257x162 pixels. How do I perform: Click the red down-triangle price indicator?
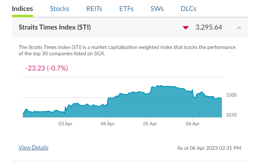186,28
